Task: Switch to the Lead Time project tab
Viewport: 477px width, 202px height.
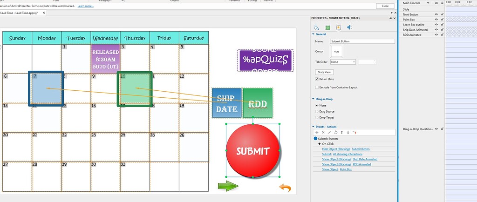Action: (19, 13)
